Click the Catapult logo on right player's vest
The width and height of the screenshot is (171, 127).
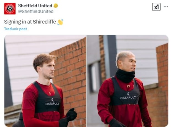[128, 96]
